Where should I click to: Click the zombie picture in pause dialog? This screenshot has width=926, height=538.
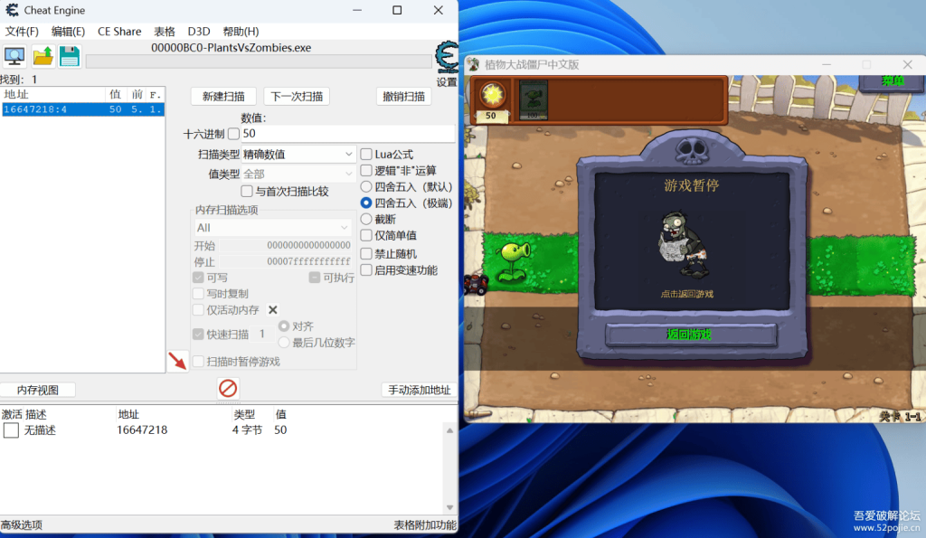coord(683,244)
